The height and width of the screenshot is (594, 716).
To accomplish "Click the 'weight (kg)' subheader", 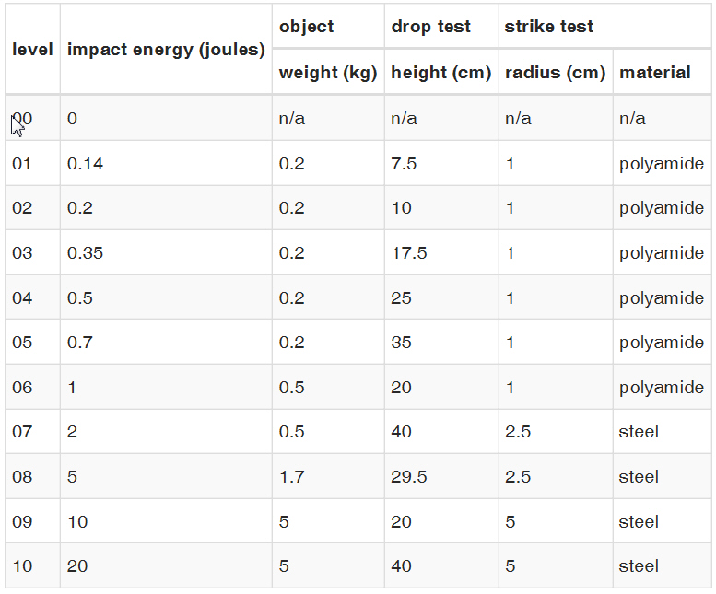I will pos(328,73).
